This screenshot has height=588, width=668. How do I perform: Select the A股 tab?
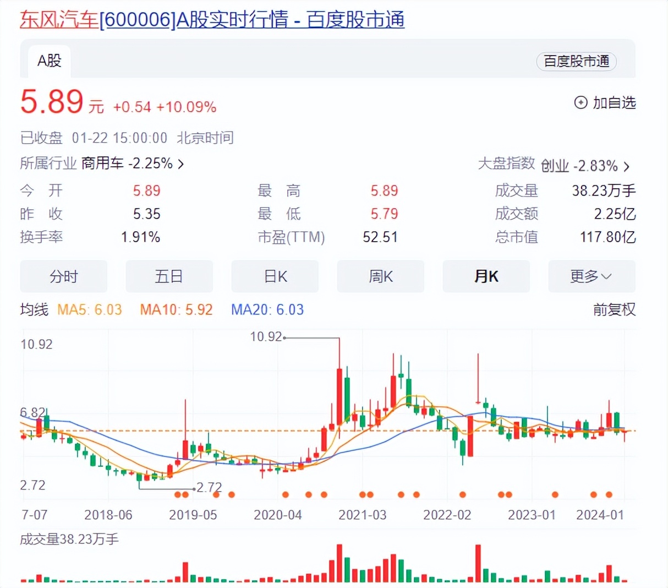(49, 61)
